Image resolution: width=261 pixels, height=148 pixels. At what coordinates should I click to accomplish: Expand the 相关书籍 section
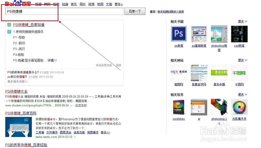pos(243,21)
